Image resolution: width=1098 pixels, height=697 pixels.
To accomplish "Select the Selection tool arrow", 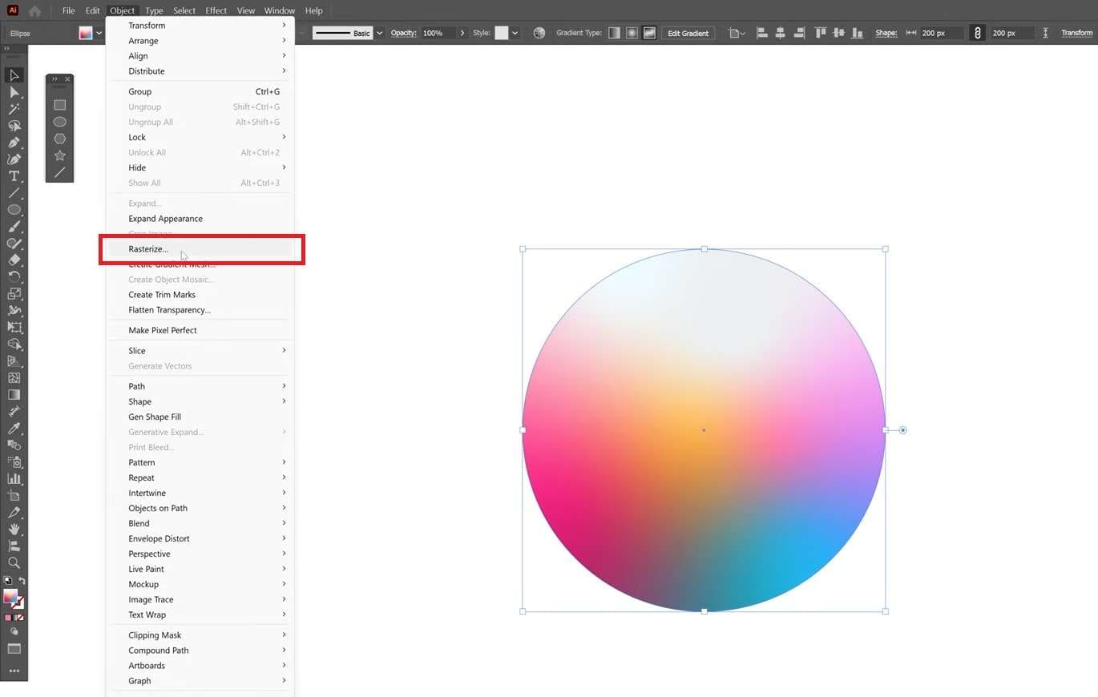I will tap(14, 75).
